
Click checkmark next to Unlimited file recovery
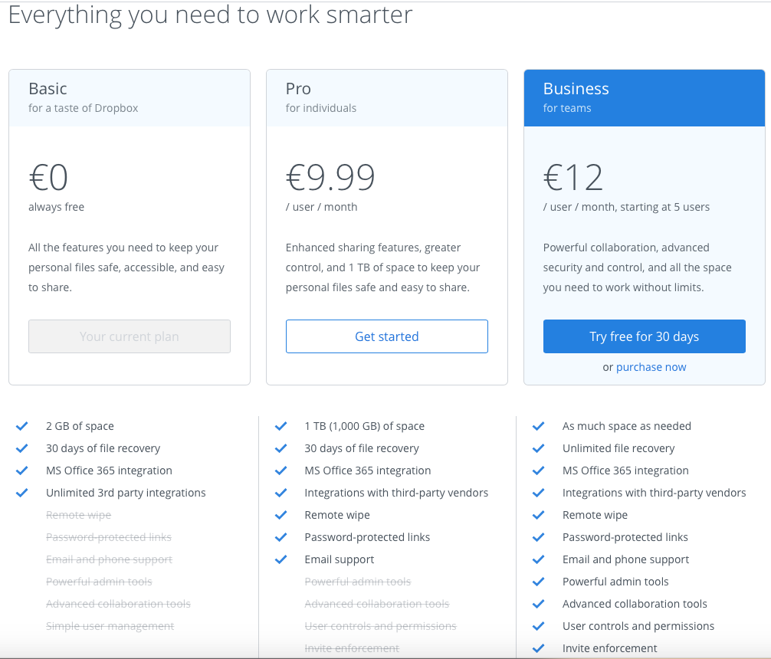click(x=539, y=448)
